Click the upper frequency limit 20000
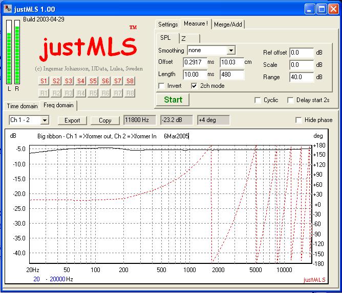Viewport: 342px width, 293px height. (x=57, y=279)
